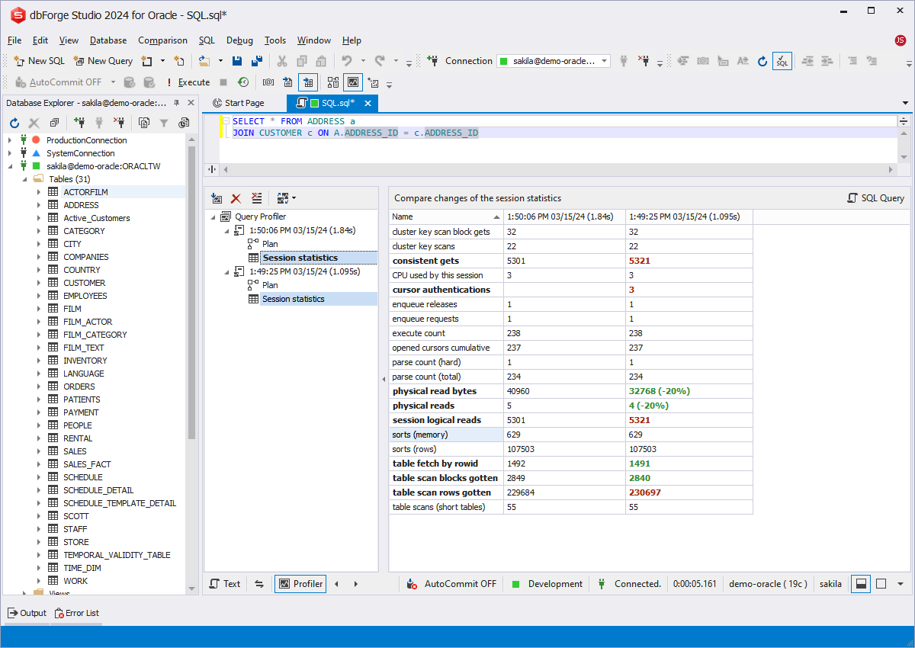
Task: Click the Save All icon
Action: click(x=257, y=61)
